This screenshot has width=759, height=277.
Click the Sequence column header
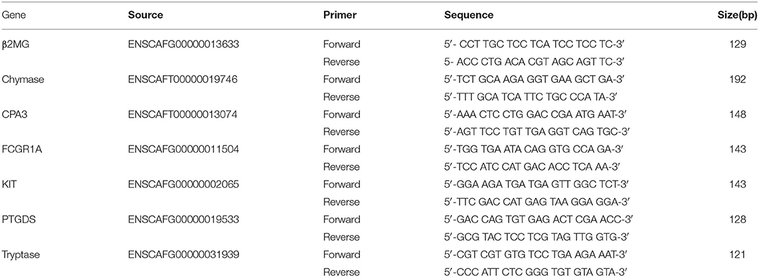[x=469, y=15]
